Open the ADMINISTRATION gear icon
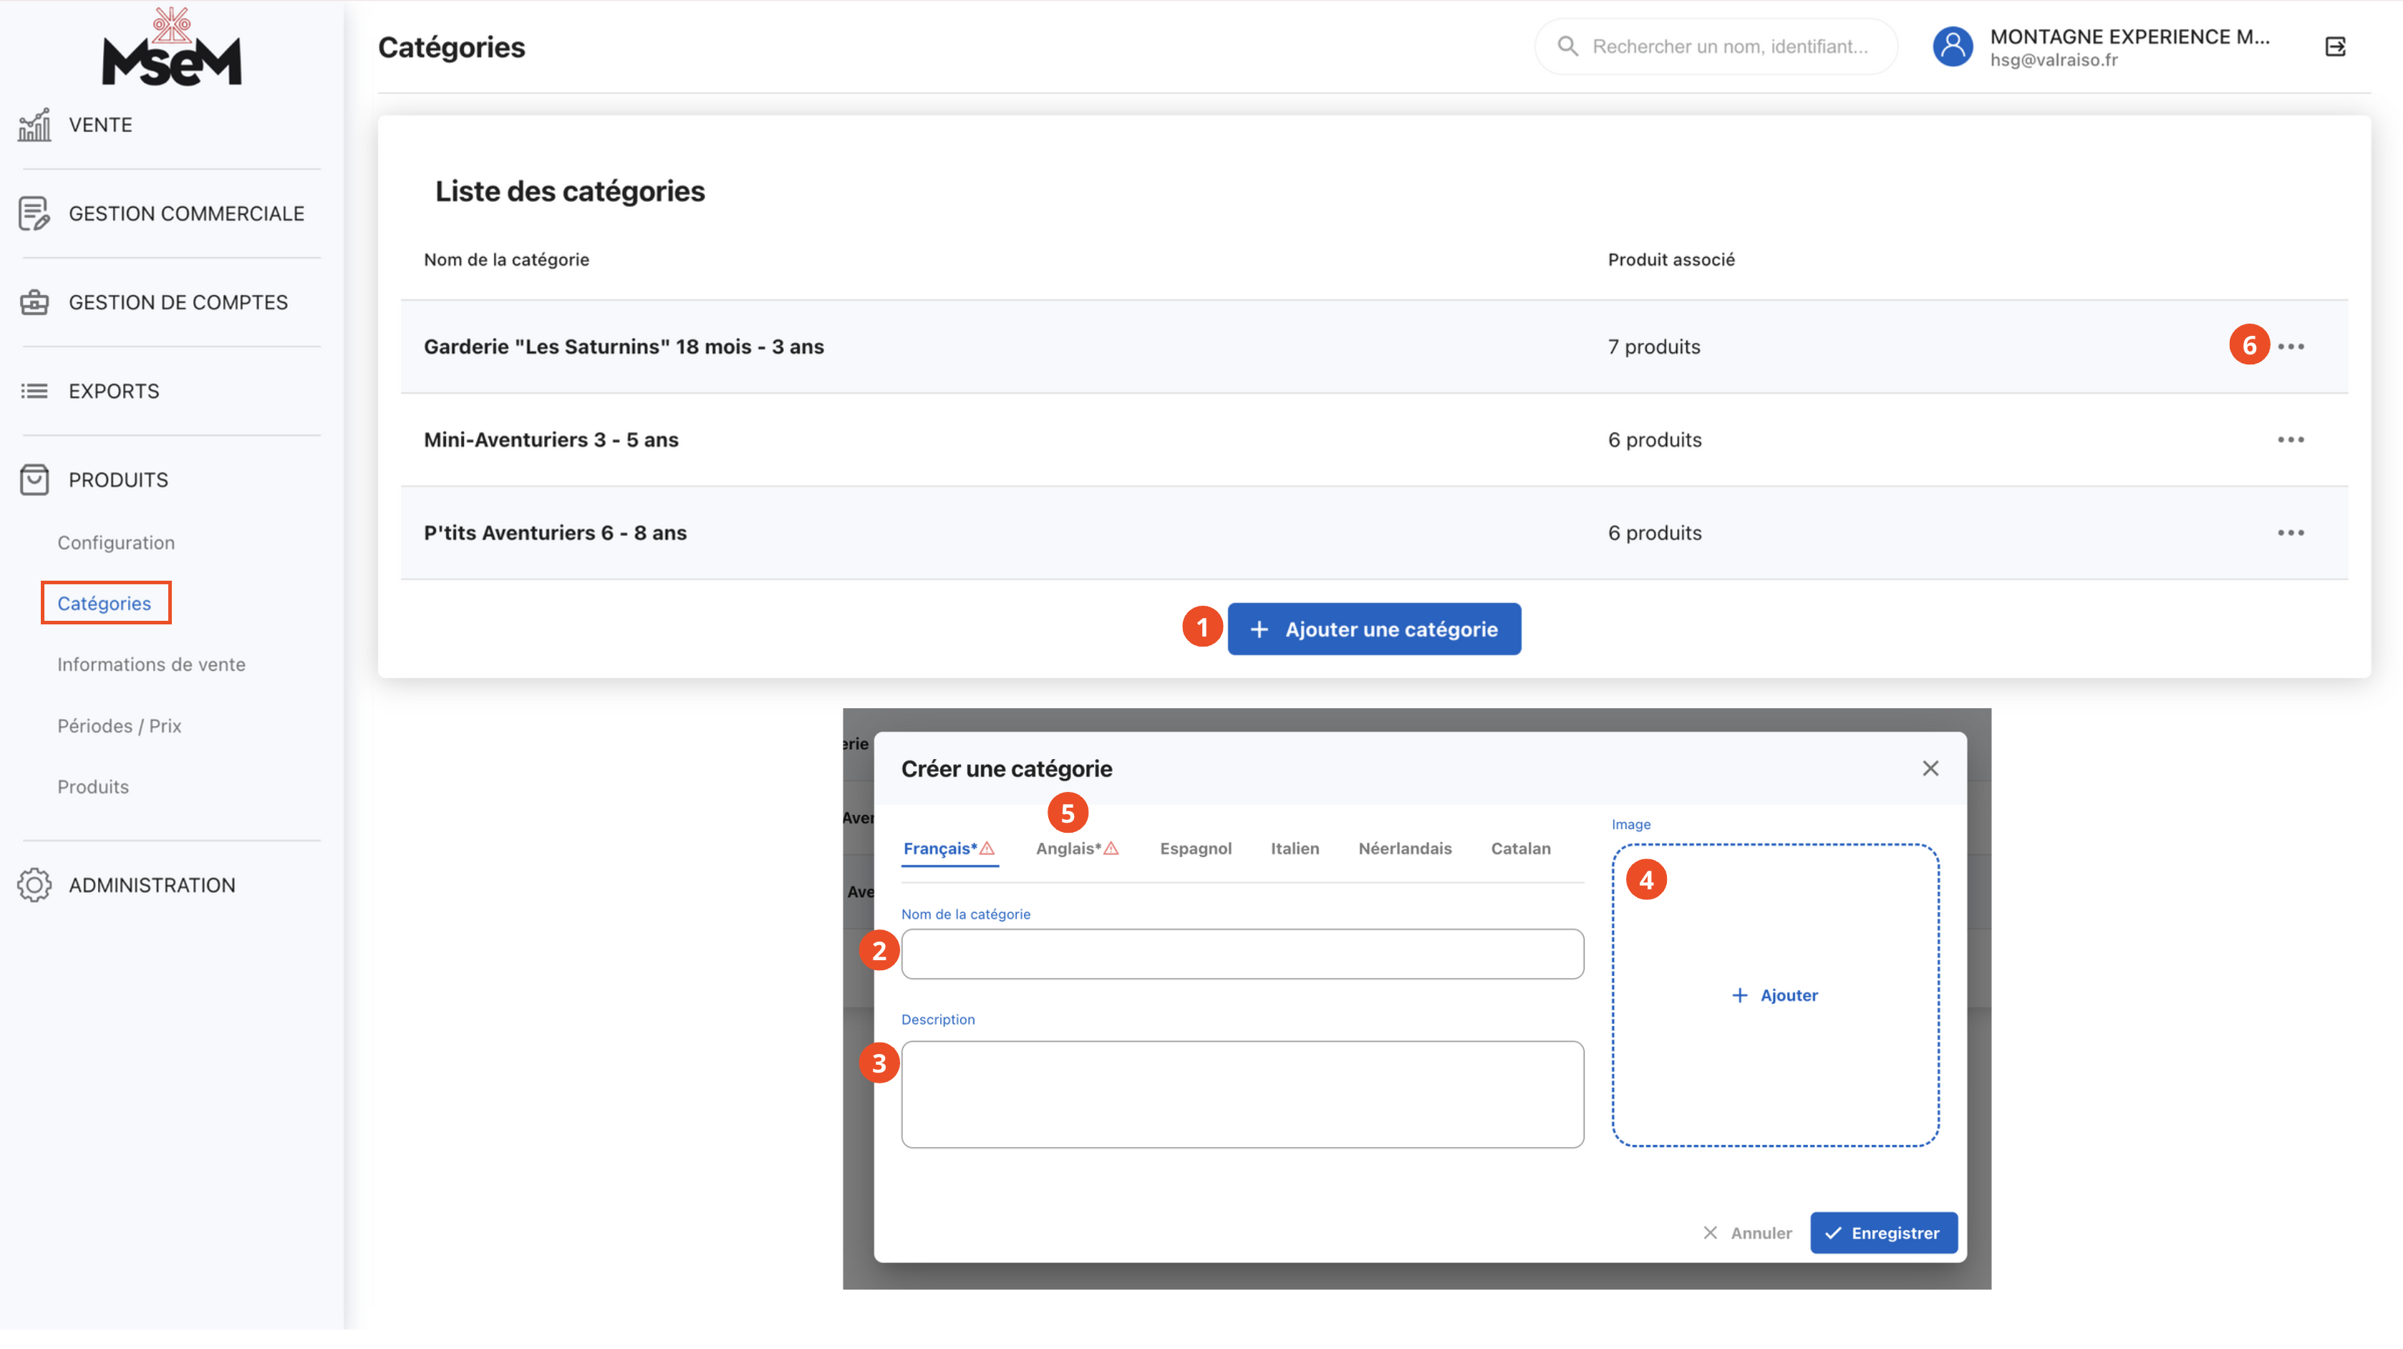2403x1349 pixels. 34,884
